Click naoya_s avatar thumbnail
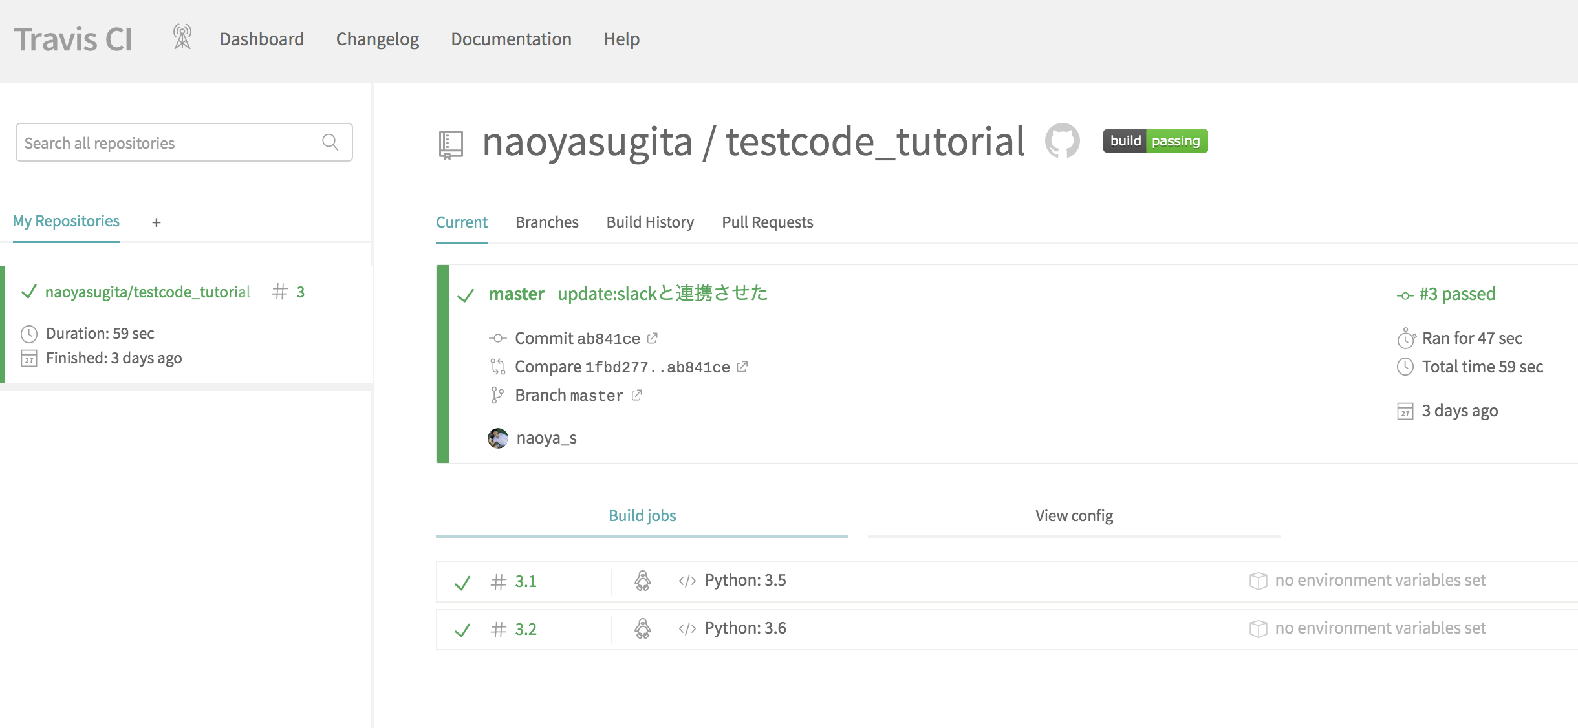 (497, 438)
